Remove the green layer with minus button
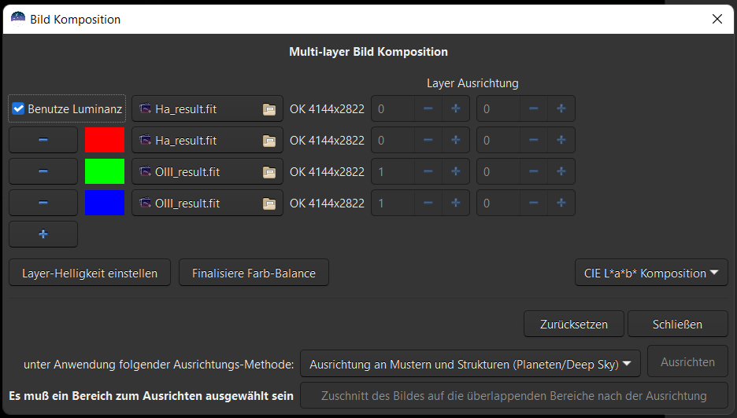Viewport: 737px width, 418px height. pos(43,171)
